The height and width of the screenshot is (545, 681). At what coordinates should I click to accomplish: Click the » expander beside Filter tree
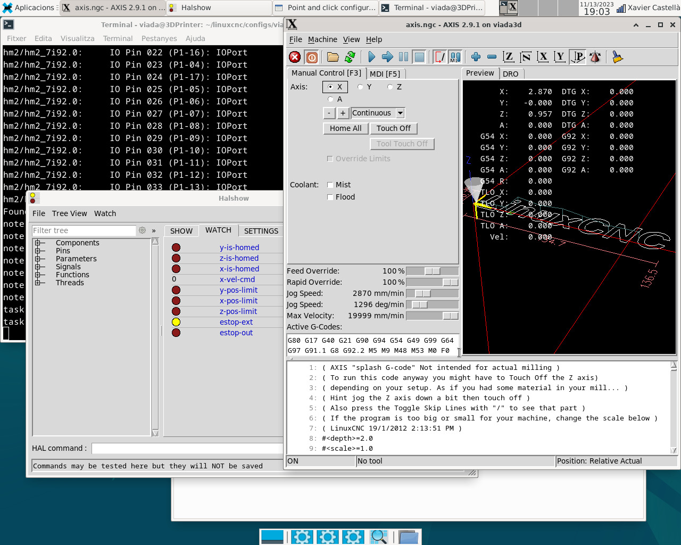pos(154,230)
